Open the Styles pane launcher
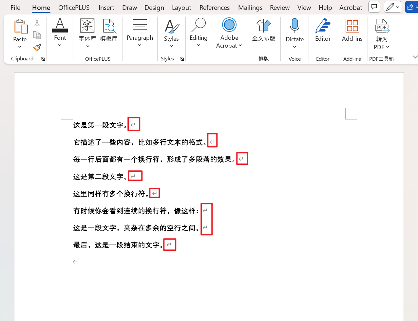The height and width of the screenshot is (321, 418). [182, 59]
